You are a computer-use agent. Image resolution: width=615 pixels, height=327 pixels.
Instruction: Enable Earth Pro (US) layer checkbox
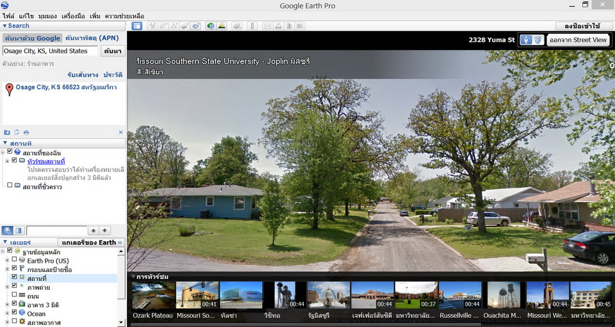coord(14,259)
